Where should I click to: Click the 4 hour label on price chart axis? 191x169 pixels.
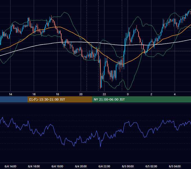(x=175, y=94)
